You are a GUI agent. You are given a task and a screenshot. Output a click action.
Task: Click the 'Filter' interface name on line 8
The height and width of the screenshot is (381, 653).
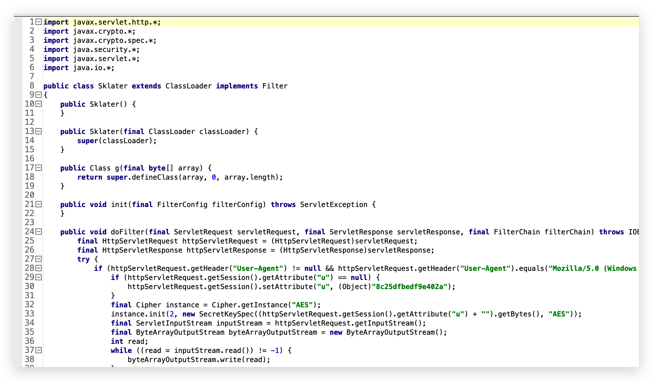(x=275, y=86)
